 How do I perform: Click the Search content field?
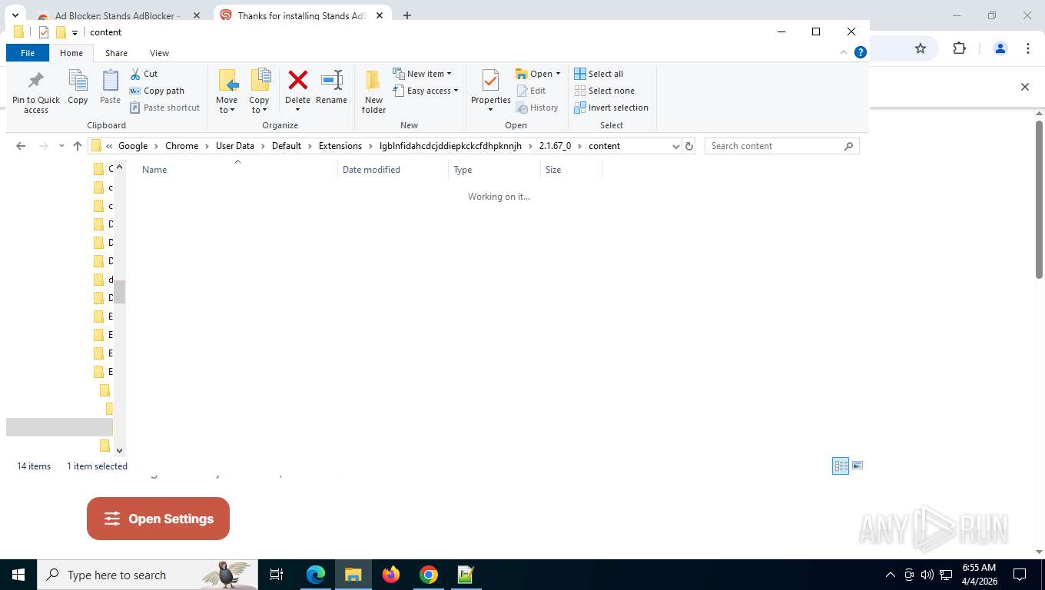coord(781,146)
